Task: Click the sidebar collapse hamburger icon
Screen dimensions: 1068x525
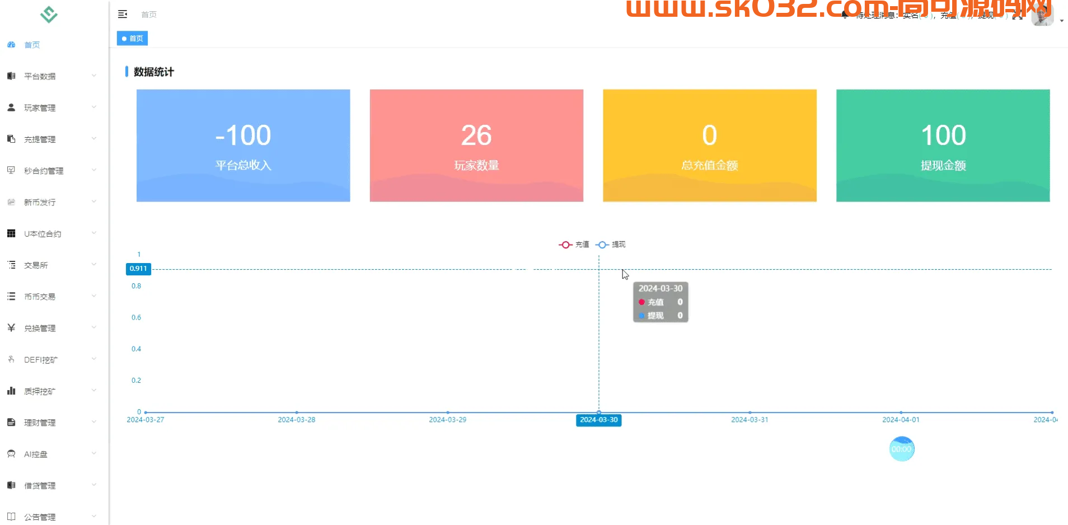Action: [x=123, y=15]
